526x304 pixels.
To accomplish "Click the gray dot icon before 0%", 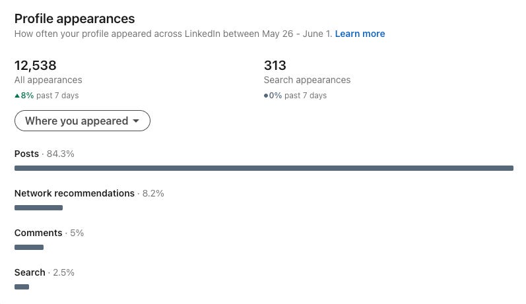I will click(266, 96).
